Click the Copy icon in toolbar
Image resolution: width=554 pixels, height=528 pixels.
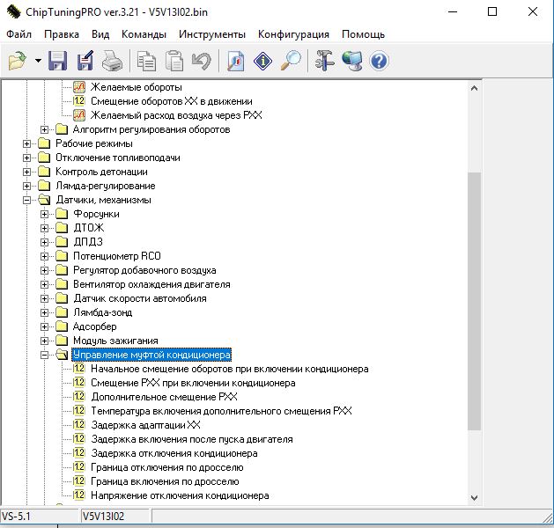(147, 61)
